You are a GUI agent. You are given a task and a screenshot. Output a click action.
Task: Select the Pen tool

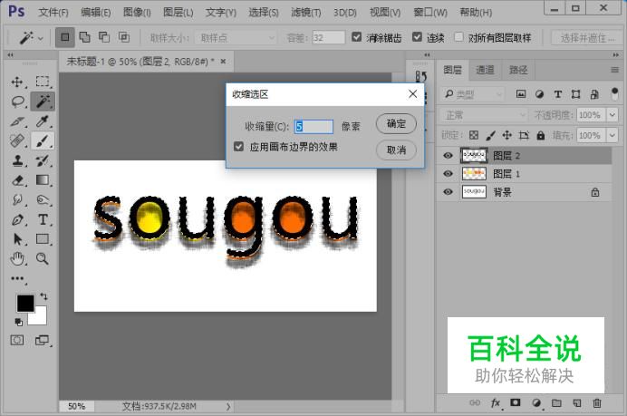click(17, 219)
